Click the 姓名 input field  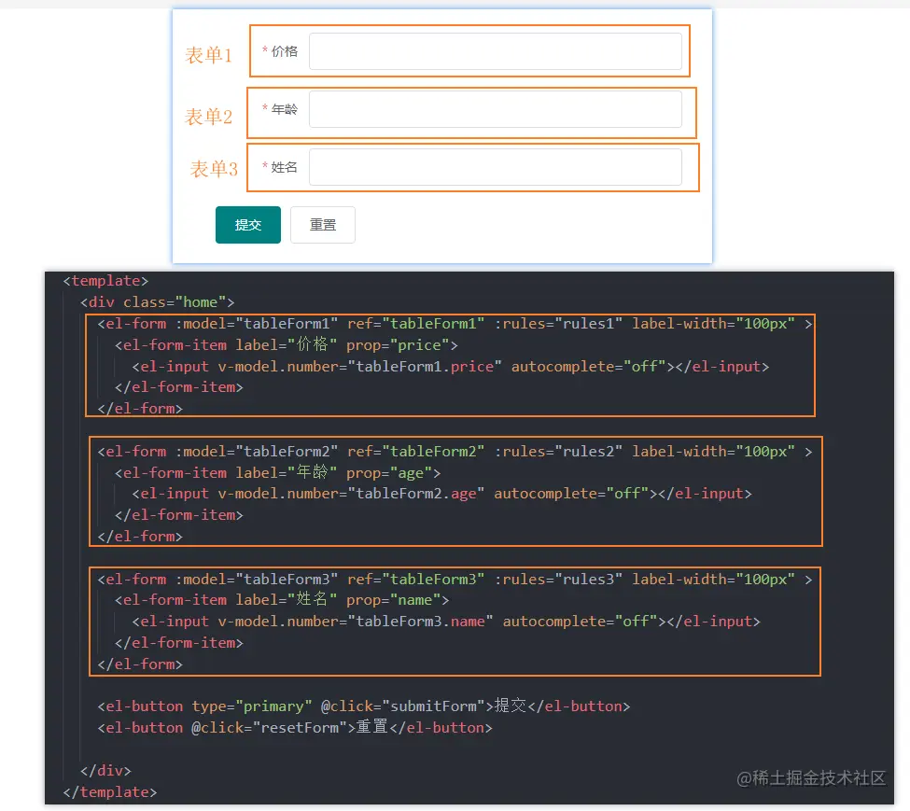(495, 167)
